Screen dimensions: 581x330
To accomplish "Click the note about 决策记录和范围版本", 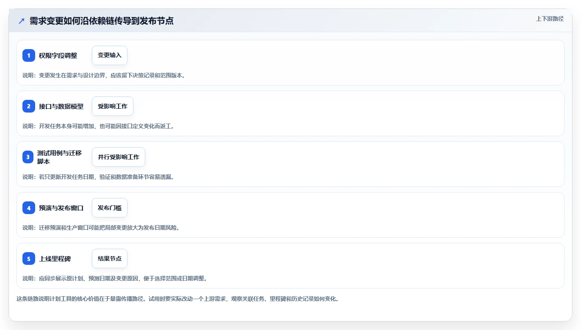I will (x=104, y=75).
